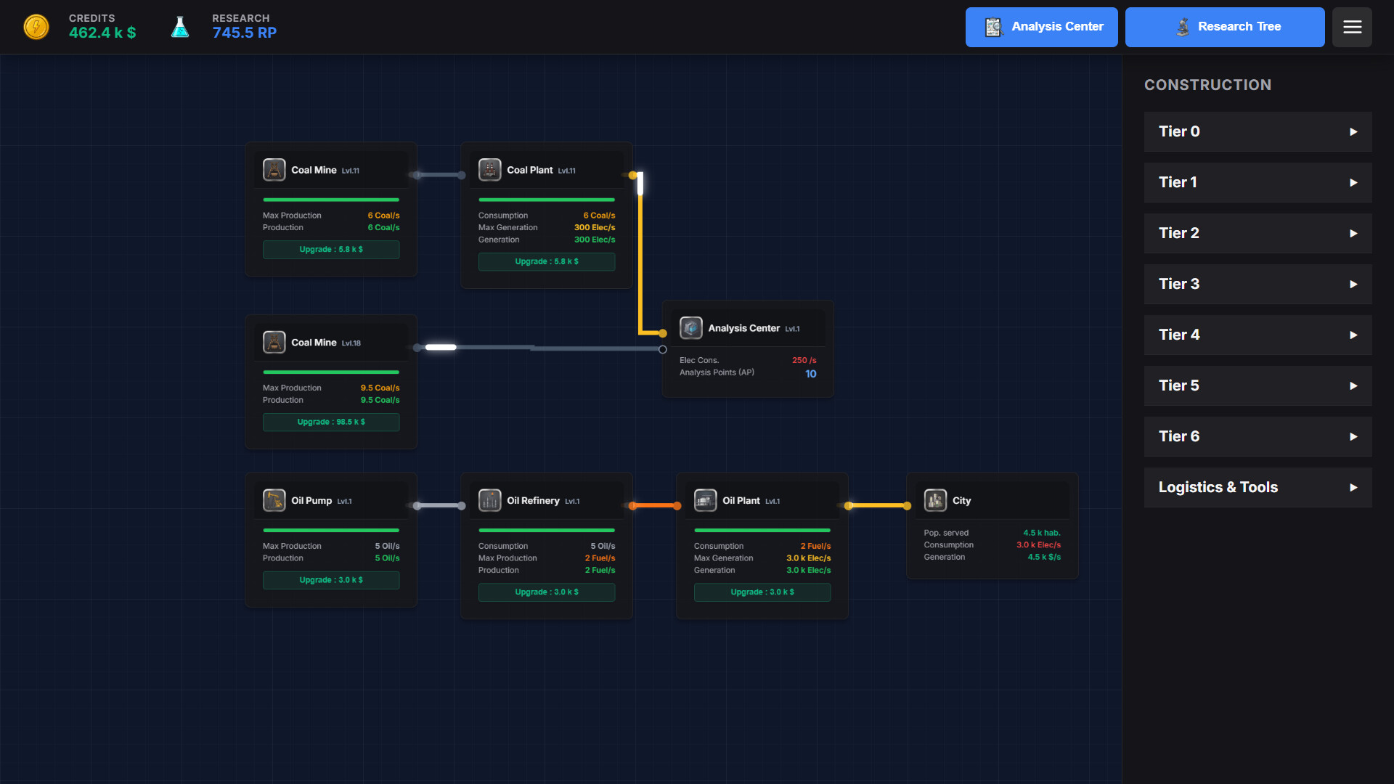Click the City's 4.5 k hab. value
This screenshot has width=1394, height=784.
(1042, 533)
